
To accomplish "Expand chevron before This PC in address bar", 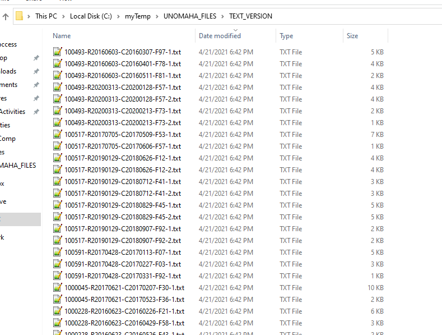I will (29, 16).
